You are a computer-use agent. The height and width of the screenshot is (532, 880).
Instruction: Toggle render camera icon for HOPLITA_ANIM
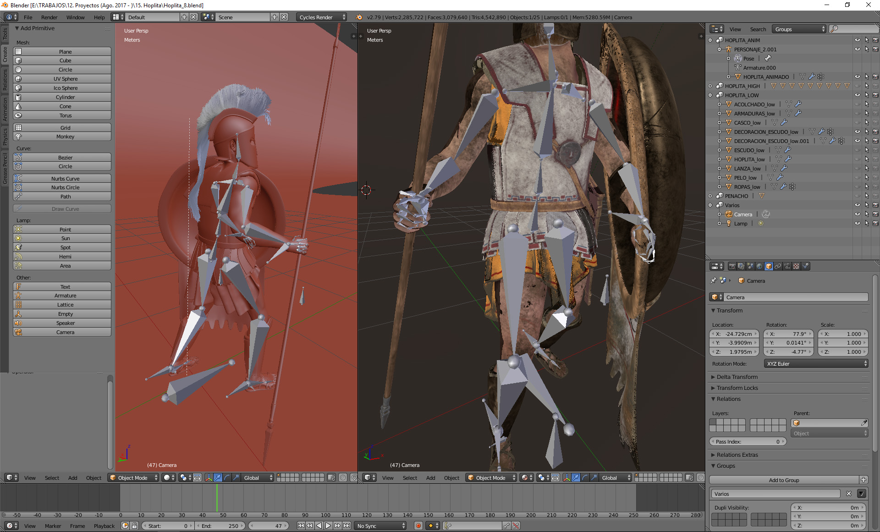[875, 40]
